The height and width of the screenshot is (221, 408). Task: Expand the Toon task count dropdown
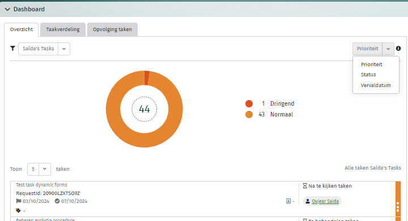tap(45, 169)
